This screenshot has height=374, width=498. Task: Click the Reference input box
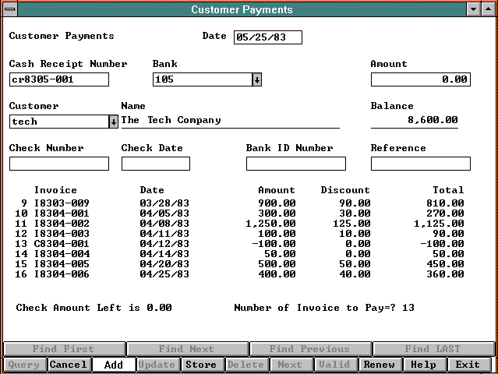coord(420,164)
